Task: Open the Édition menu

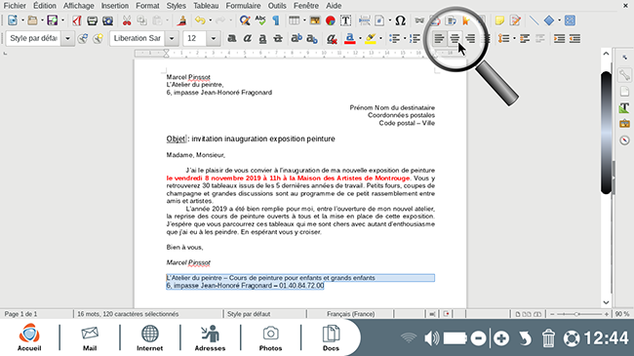Action: 45,6
